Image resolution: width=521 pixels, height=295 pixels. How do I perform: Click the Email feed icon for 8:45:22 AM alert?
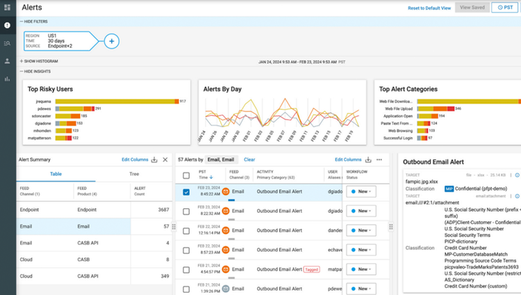226,191
